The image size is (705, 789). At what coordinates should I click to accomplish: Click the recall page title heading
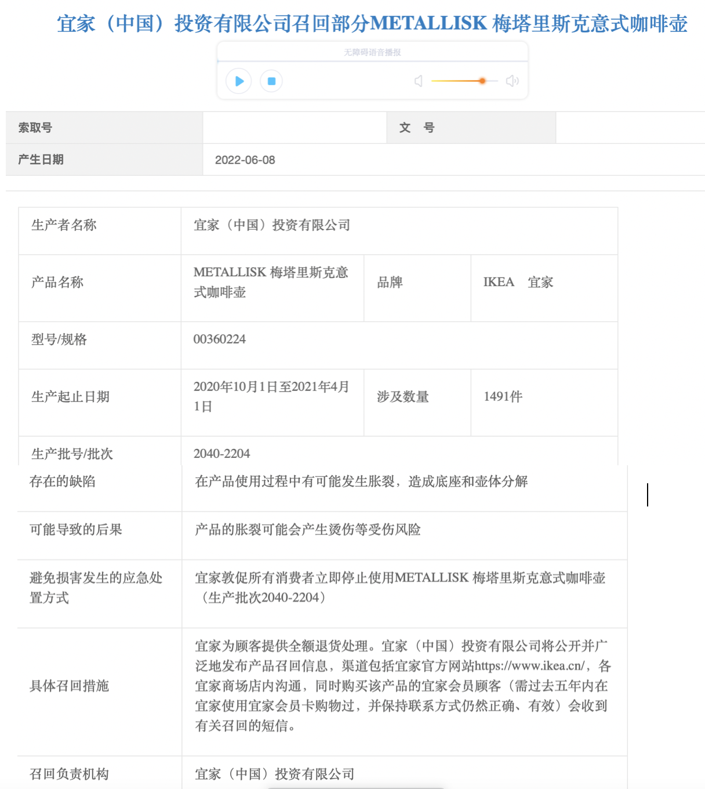[372, 24]
